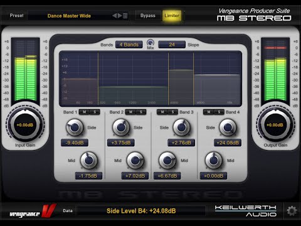Viewport: 301px width, 226px height.
Task: Click the Data readout Side Level B4
Action: (141, 211)
